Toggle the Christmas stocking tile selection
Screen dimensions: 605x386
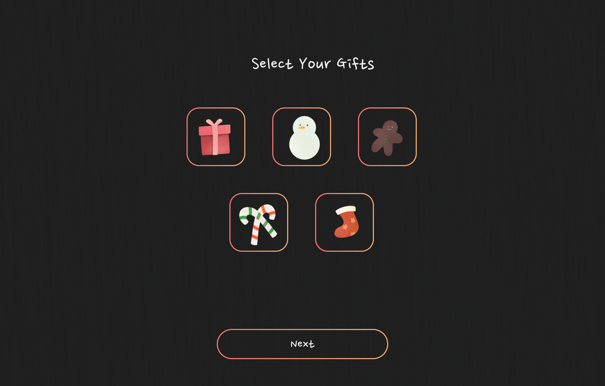tap(345, 222)
